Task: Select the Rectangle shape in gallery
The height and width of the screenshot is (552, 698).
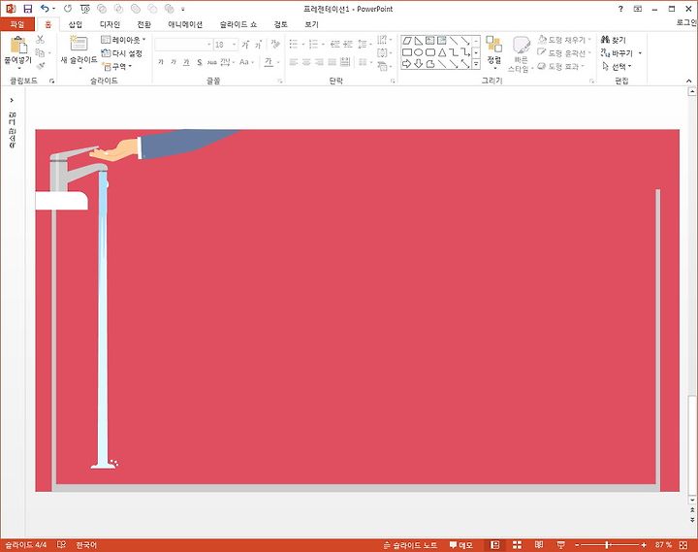Action: (407, 52)
